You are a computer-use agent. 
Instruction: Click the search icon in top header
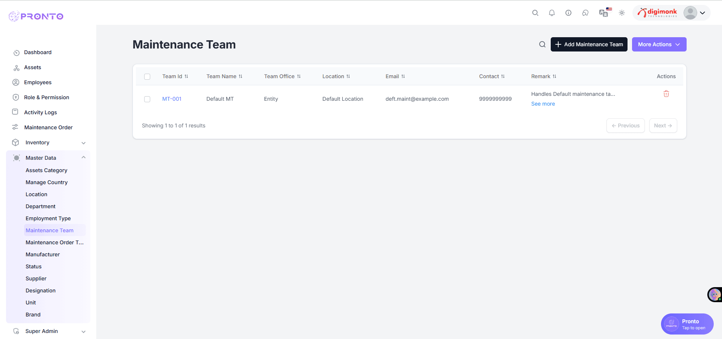pos(535,13)
